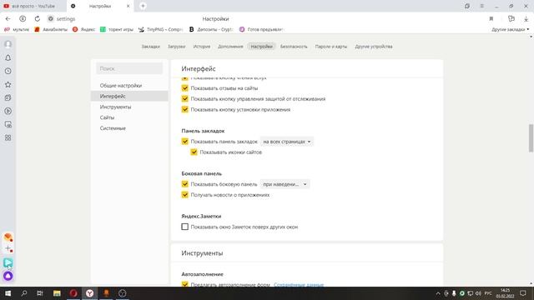Screen dimensions: 534x300
Task: Click the vertical page scrollbar thumb
Action: click(531, 138)
